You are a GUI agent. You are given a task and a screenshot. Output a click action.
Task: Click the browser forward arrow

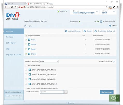pyautogui.click(x=9, y=7)
